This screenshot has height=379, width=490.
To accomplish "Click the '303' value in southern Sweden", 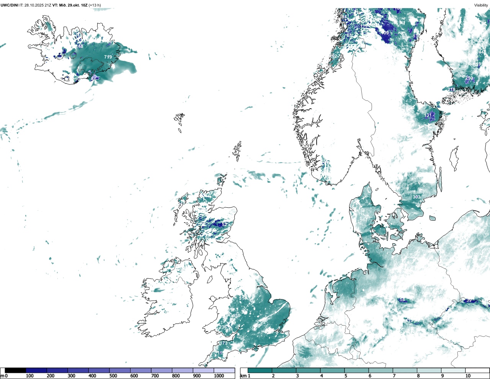I will (416, 197).
